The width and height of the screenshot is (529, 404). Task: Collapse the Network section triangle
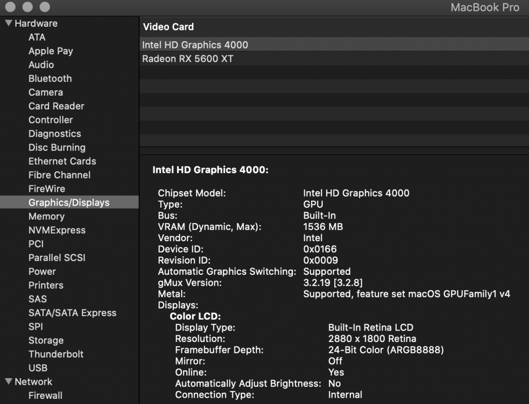point(8,382)
